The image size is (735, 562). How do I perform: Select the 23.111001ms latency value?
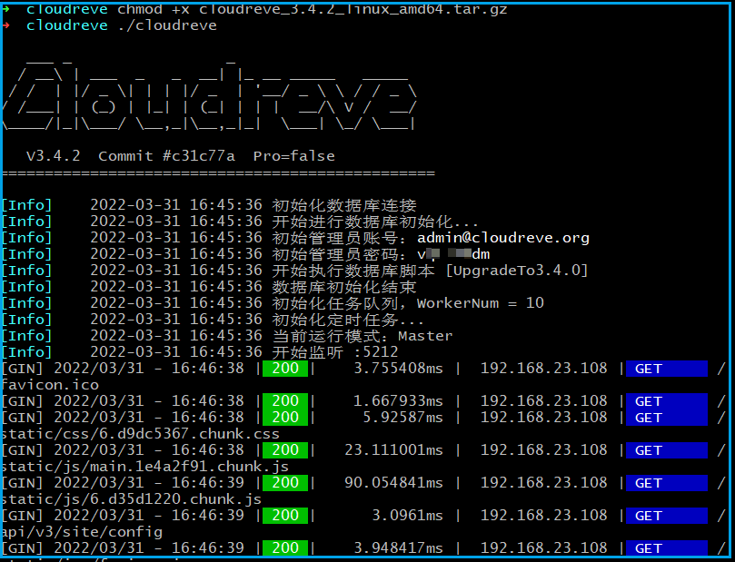[x=393, y=450]
